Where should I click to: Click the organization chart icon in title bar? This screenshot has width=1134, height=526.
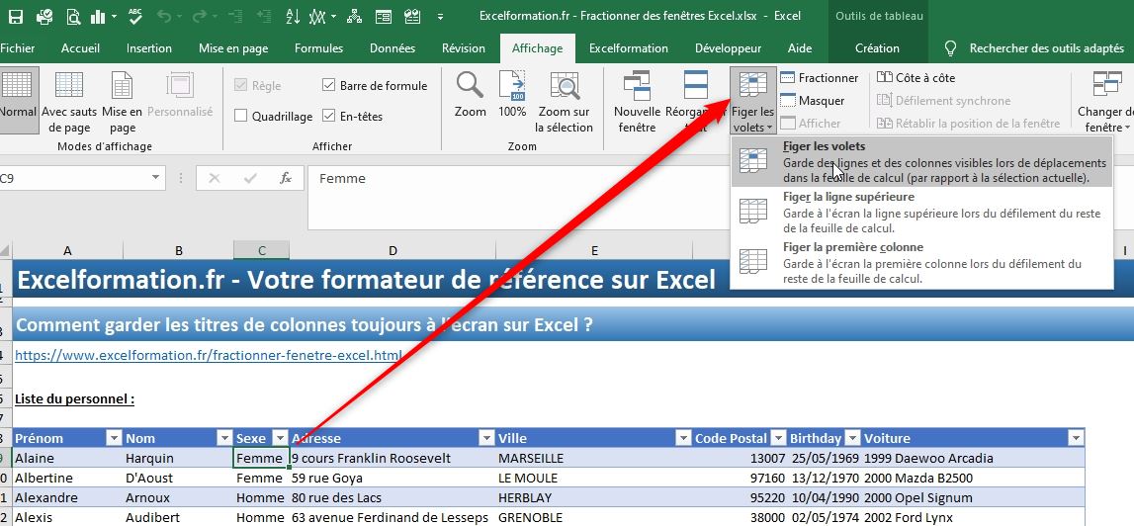[x=354, y=16]
